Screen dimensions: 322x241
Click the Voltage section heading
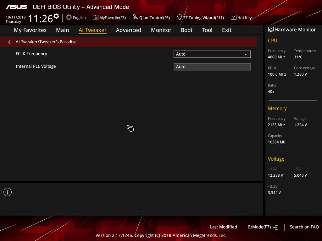pyautogui.click(x=276, y=159)
